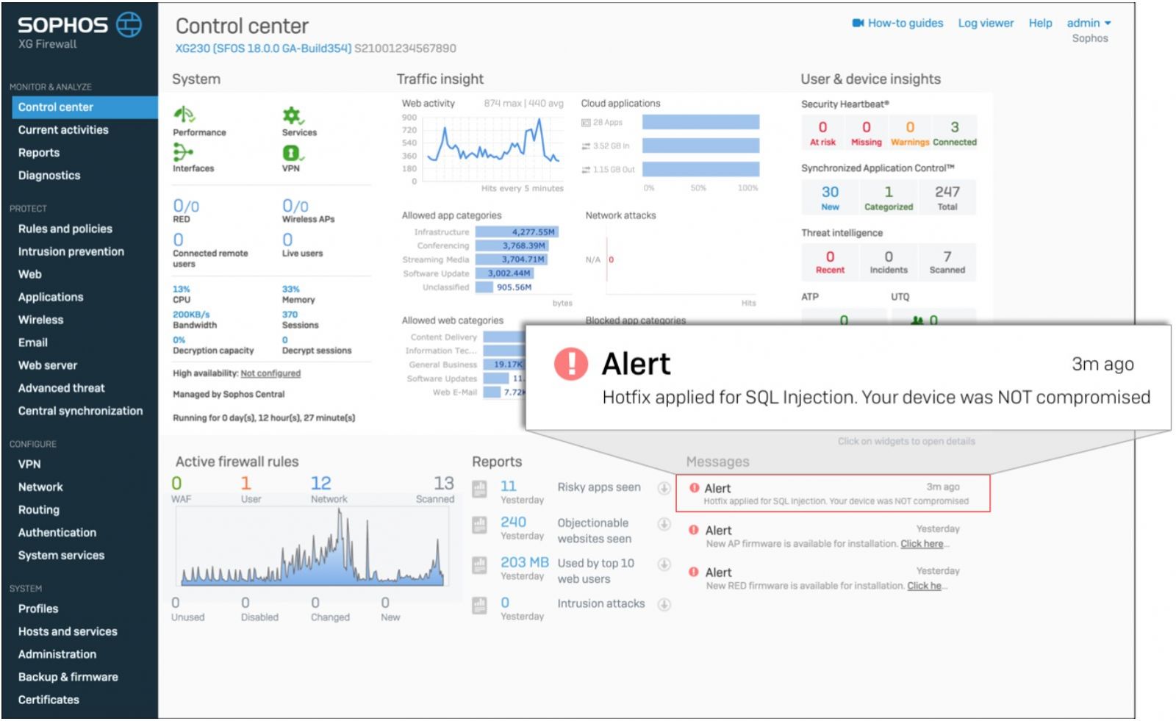
Task: Open the report icon beside 203 MB usage
Action: tap(479, 565)
